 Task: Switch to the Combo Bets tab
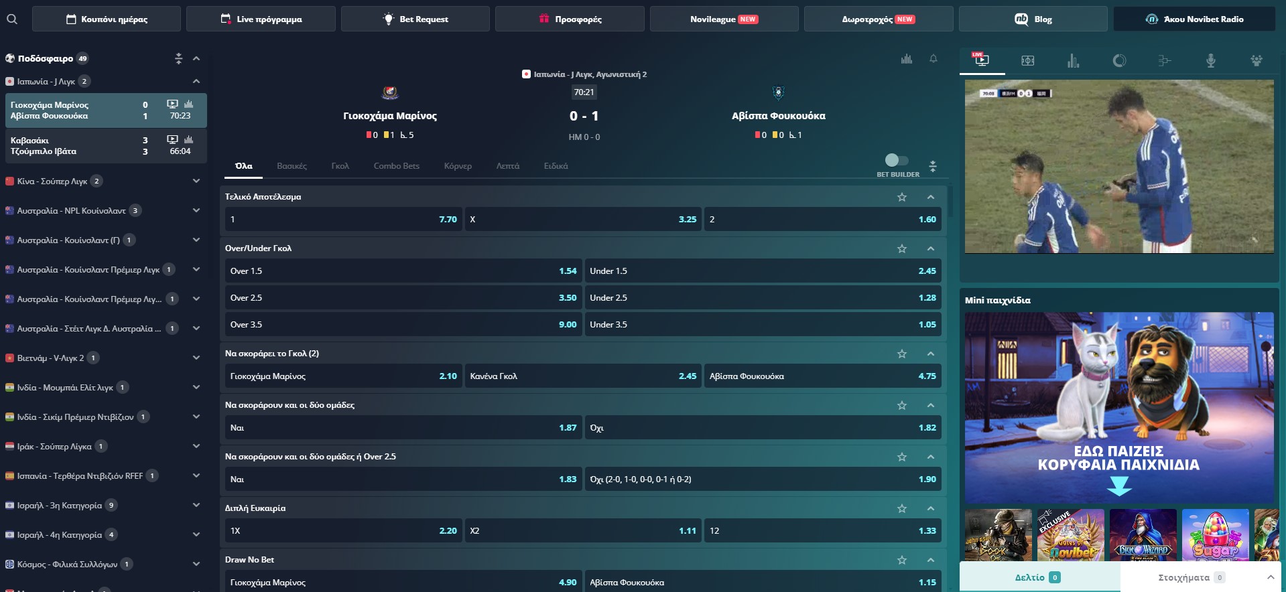[x=396, y=166]
